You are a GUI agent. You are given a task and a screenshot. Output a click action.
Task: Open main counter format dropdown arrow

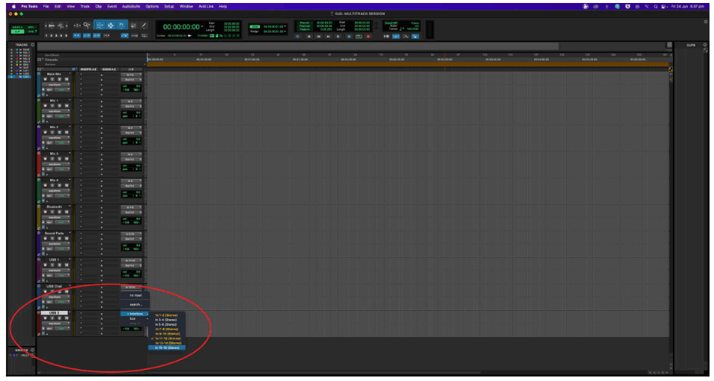pos(202,26)
